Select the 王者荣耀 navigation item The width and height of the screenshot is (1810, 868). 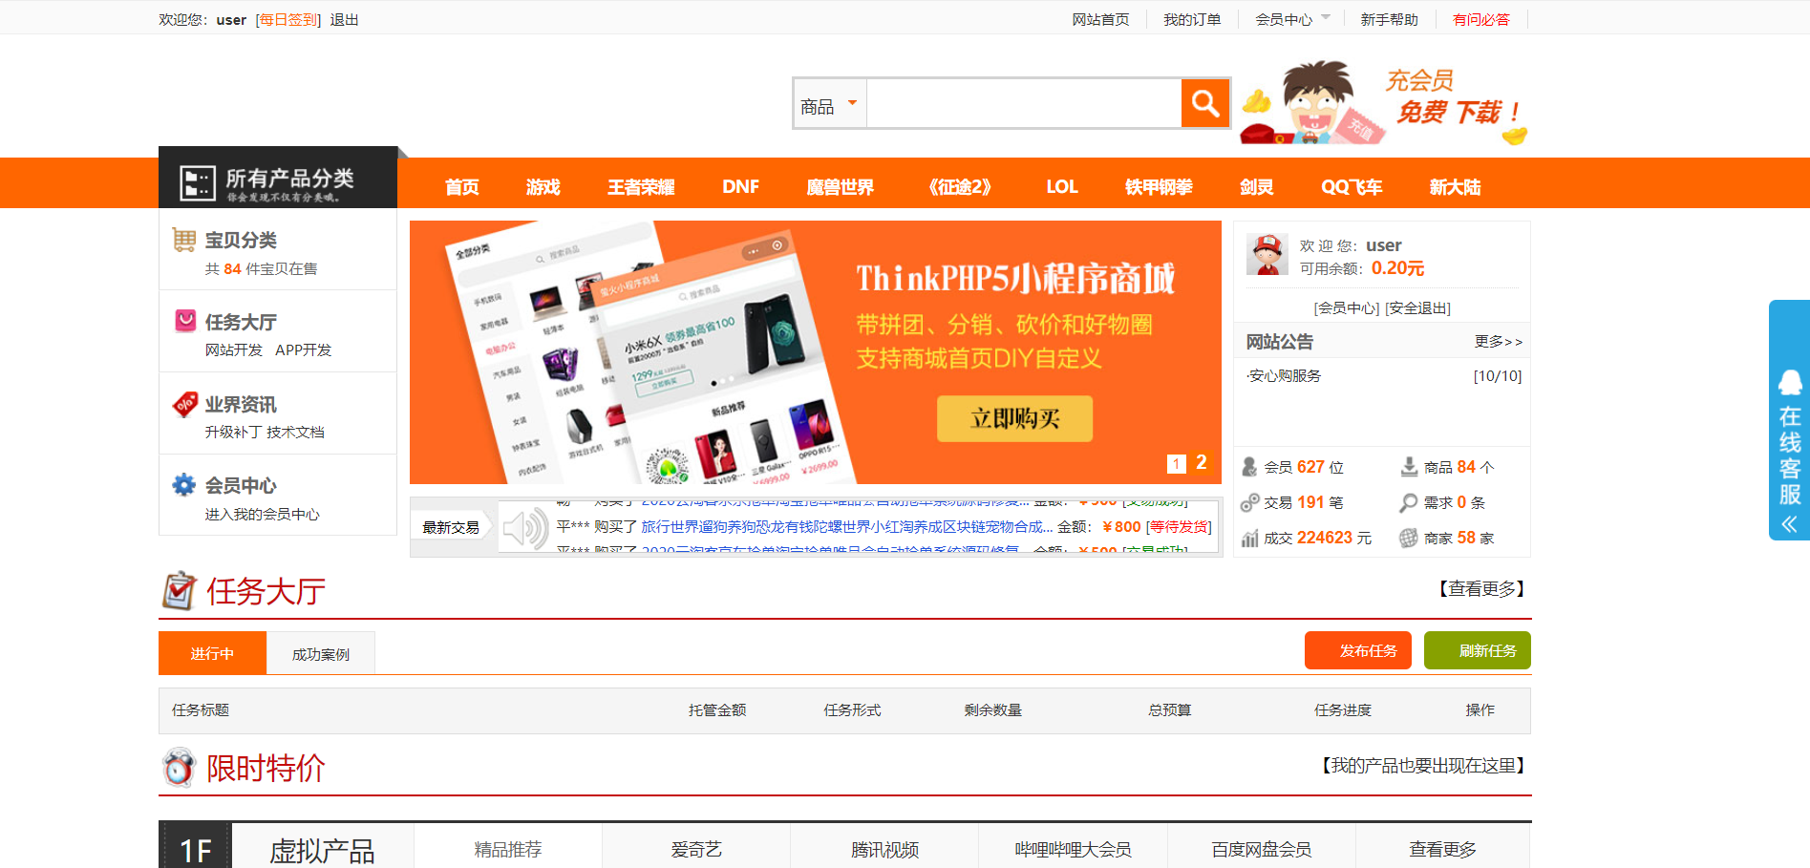coord(641,187)
